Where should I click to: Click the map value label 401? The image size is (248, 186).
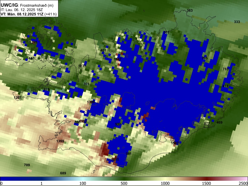103,50
